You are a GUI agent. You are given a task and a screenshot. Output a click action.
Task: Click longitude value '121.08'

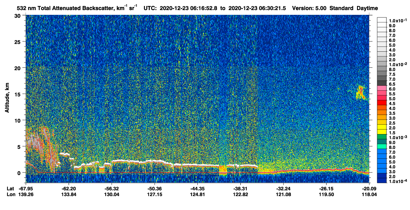[283, 194]
